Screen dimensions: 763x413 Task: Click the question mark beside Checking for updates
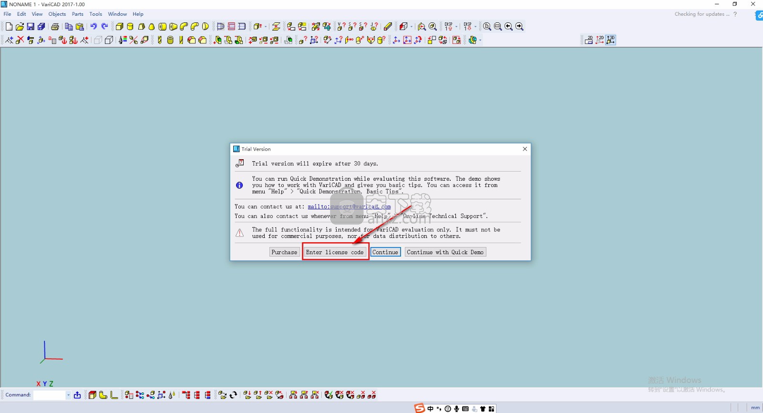point(735,14)
